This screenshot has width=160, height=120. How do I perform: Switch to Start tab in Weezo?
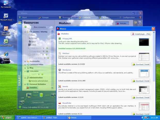pos(23,18)
